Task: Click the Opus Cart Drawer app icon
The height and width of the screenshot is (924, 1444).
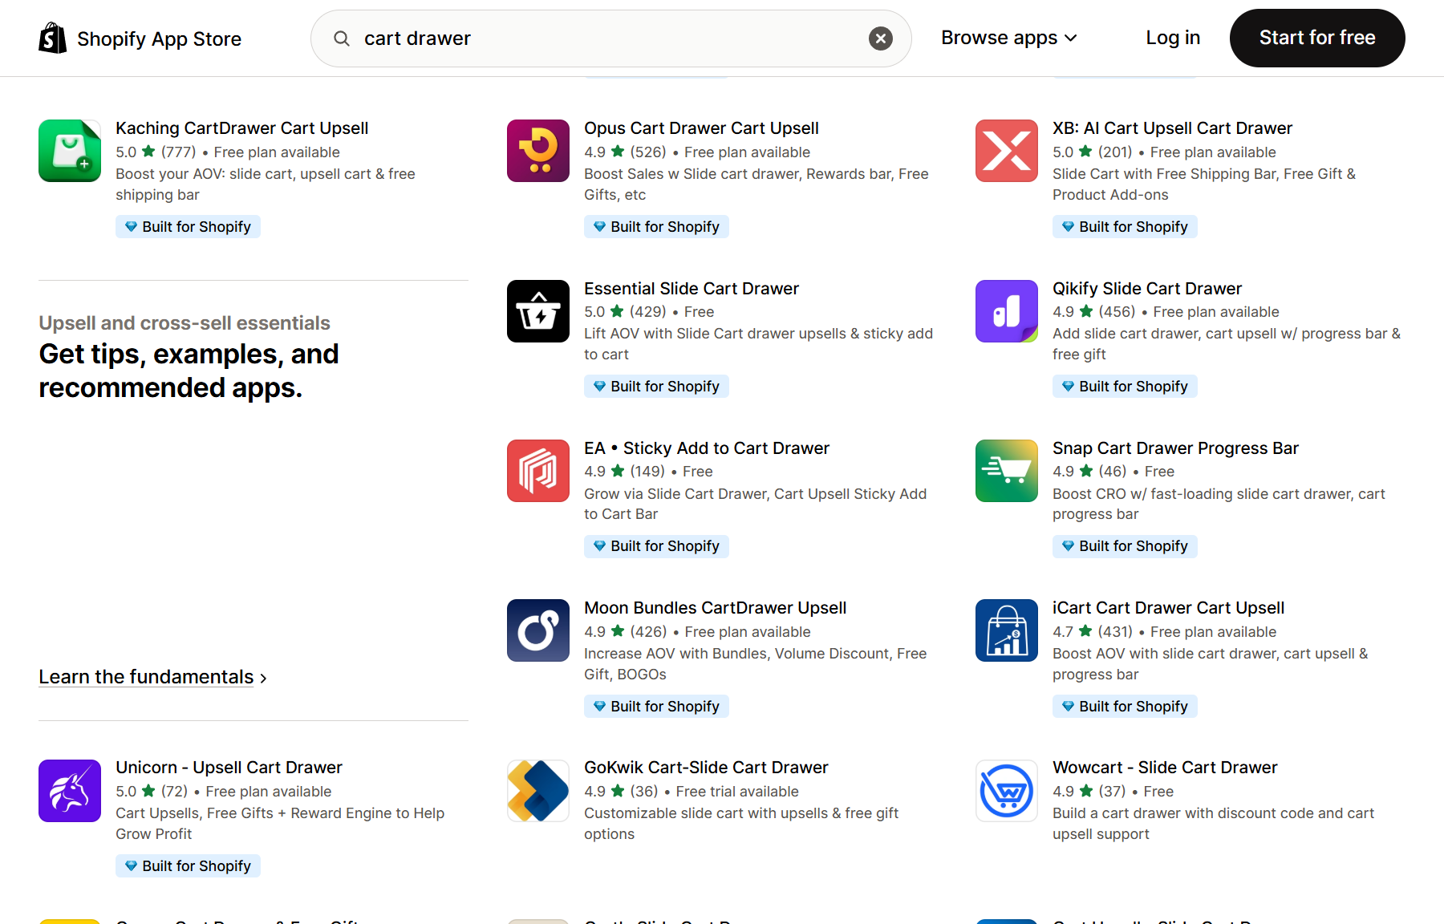Action: (537, 151)
